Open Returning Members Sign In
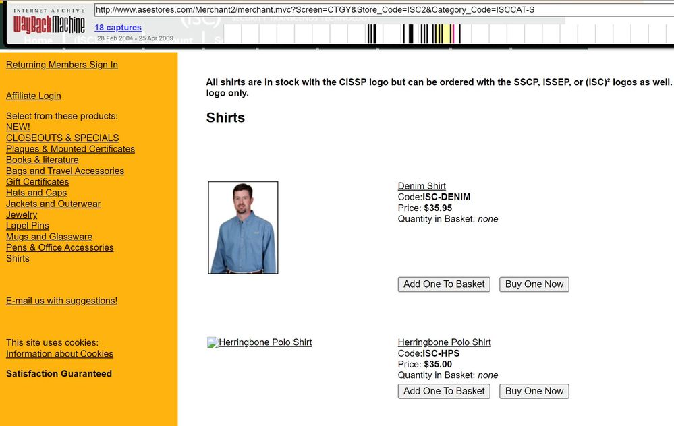Screen dimensions: 674x426 tap(62, 65)
